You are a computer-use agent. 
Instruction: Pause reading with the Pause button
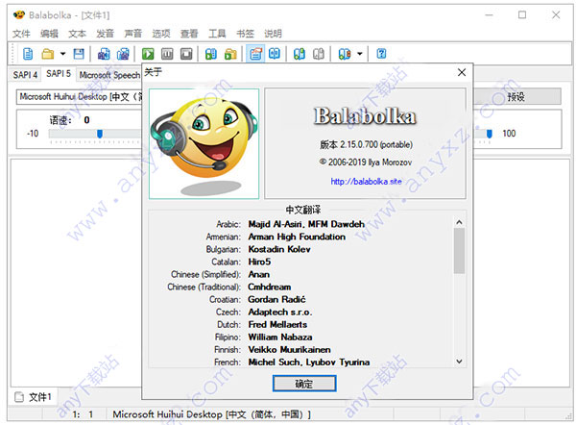[x=167, y=54]
